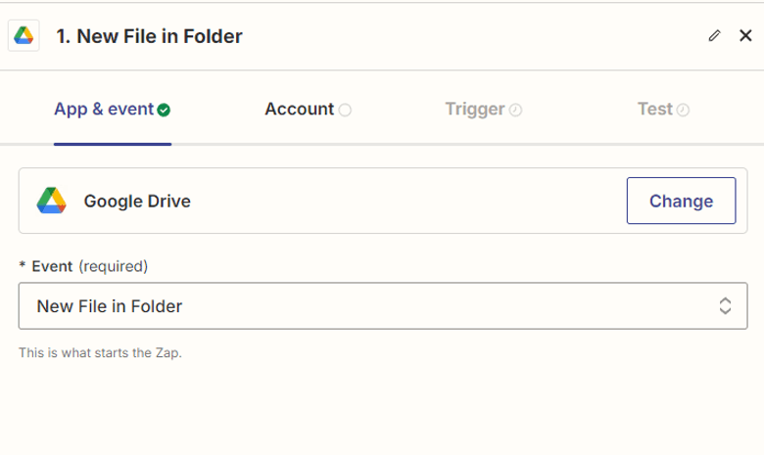764x455 pixels.
Task: Click the Google Drive icon in the step header
Action: (24, 36)
